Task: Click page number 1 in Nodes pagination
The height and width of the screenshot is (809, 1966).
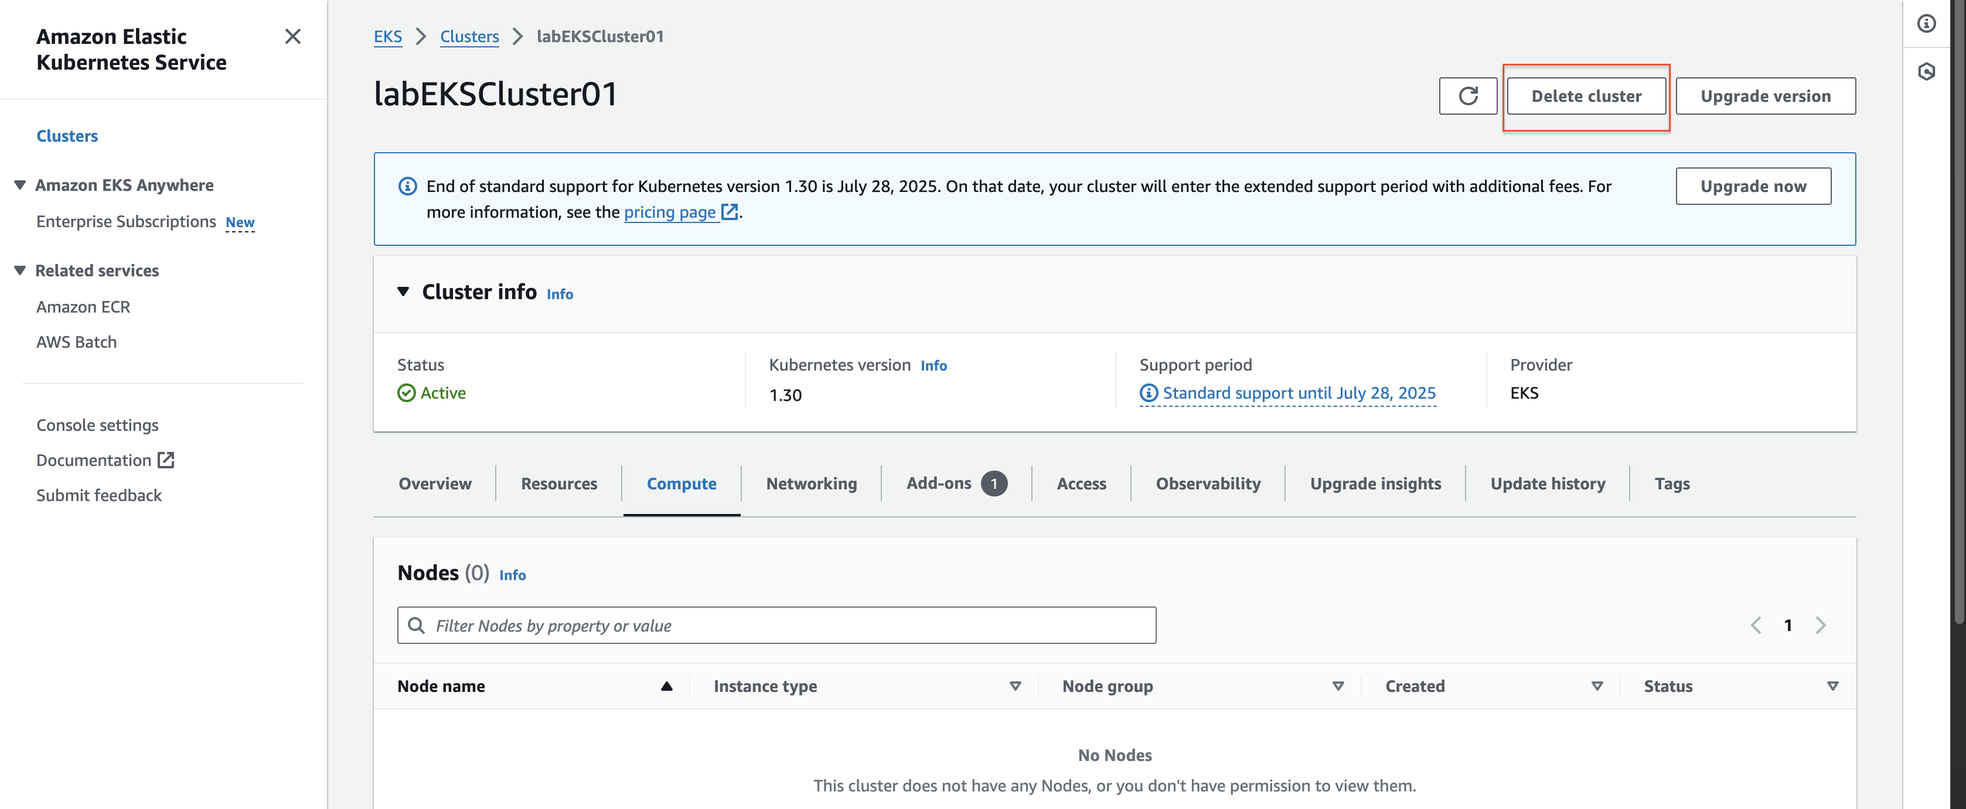Action: (1788, 625)
